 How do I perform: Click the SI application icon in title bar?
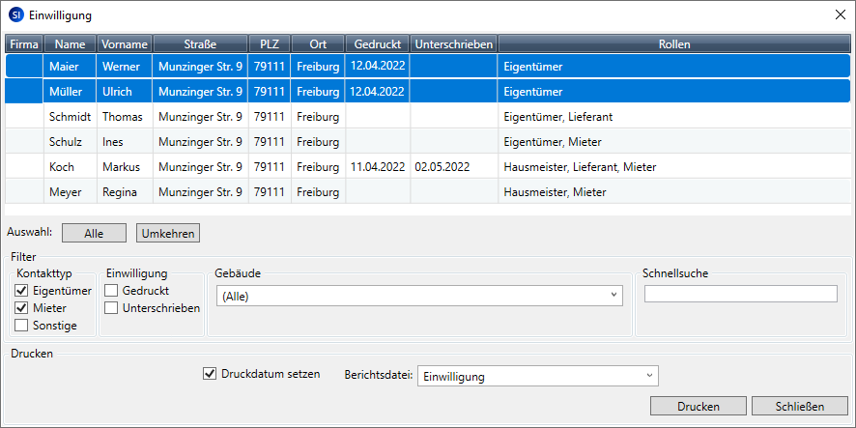tap(15, 14)
